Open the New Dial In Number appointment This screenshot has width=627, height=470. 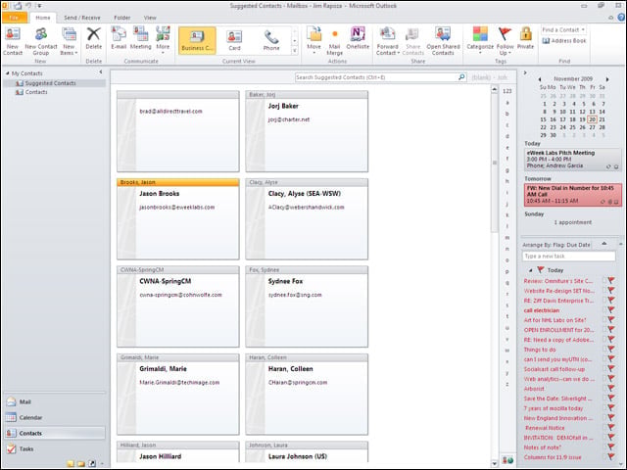pos(572,195)
